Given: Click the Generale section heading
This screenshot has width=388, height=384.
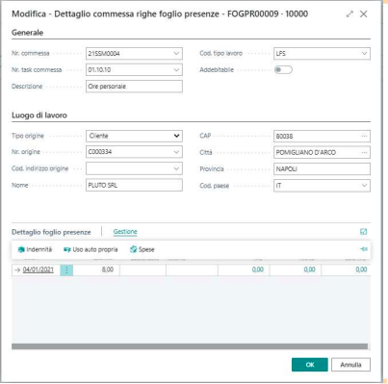Looking at the screenshot, I should tap(27, 33).
